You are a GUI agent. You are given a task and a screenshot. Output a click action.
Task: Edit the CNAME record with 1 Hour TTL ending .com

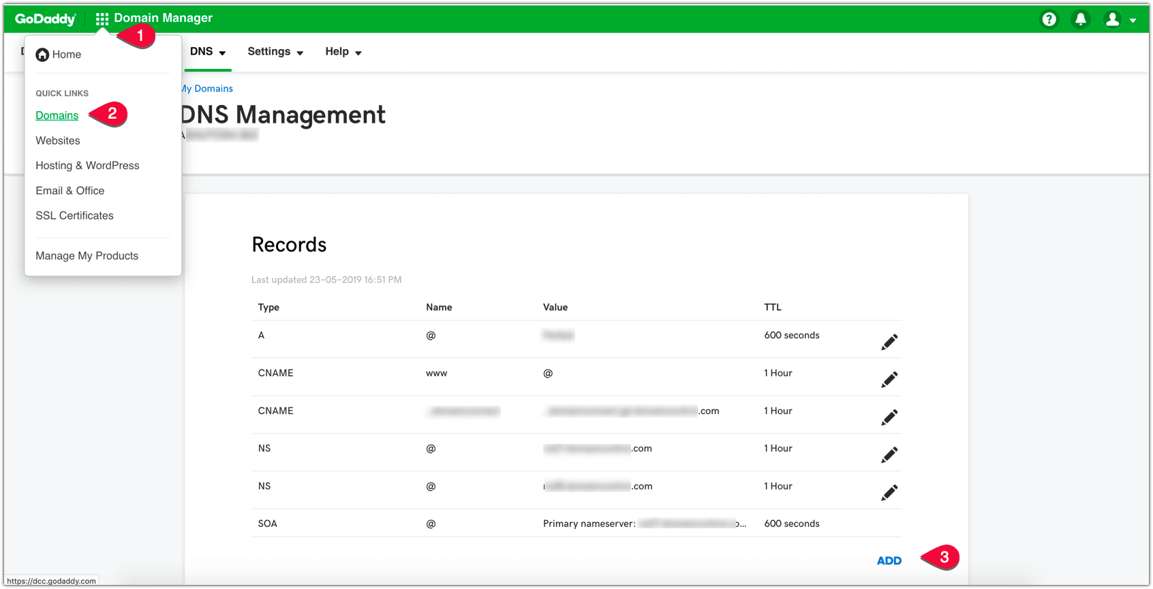pyautogui.click(x=889, y=417)
